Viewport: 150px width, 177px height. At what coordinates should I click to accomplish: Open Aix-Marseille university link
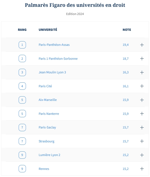click(48, 100)
